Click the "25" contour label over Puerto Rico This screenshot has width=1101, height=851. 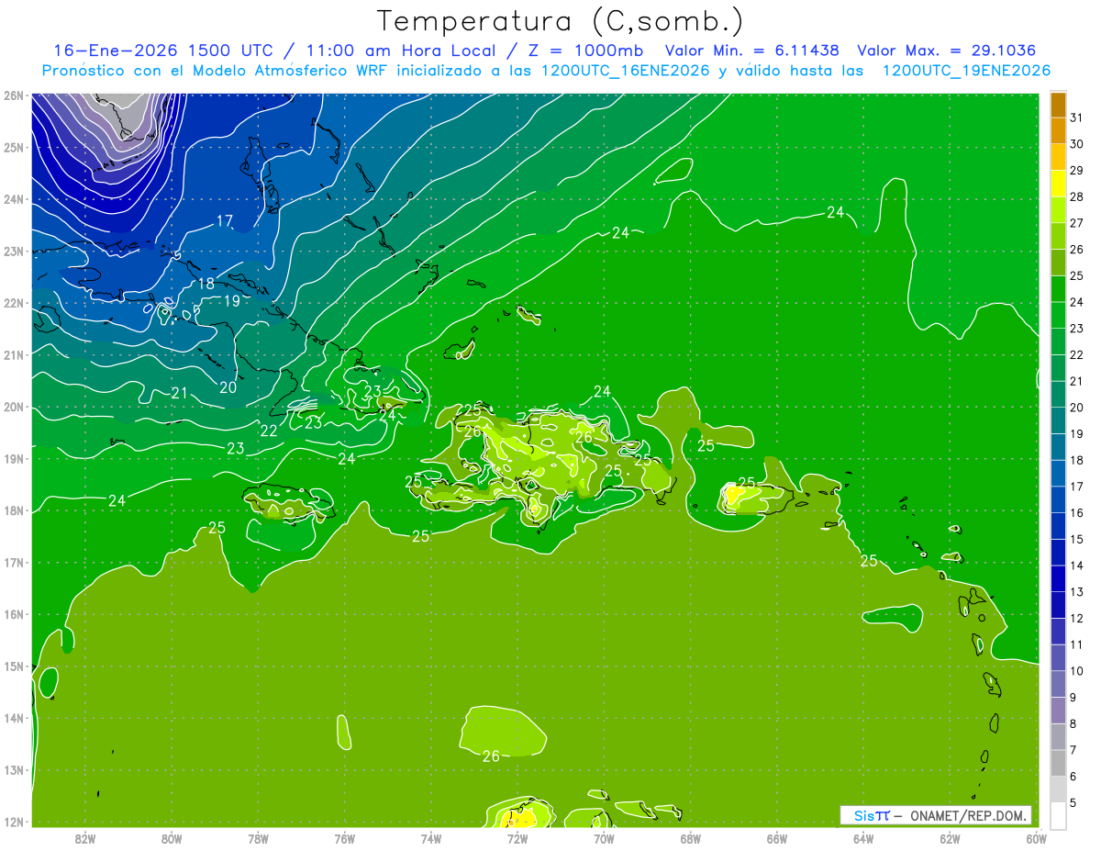pyautogui.click(x=747, y=482)
